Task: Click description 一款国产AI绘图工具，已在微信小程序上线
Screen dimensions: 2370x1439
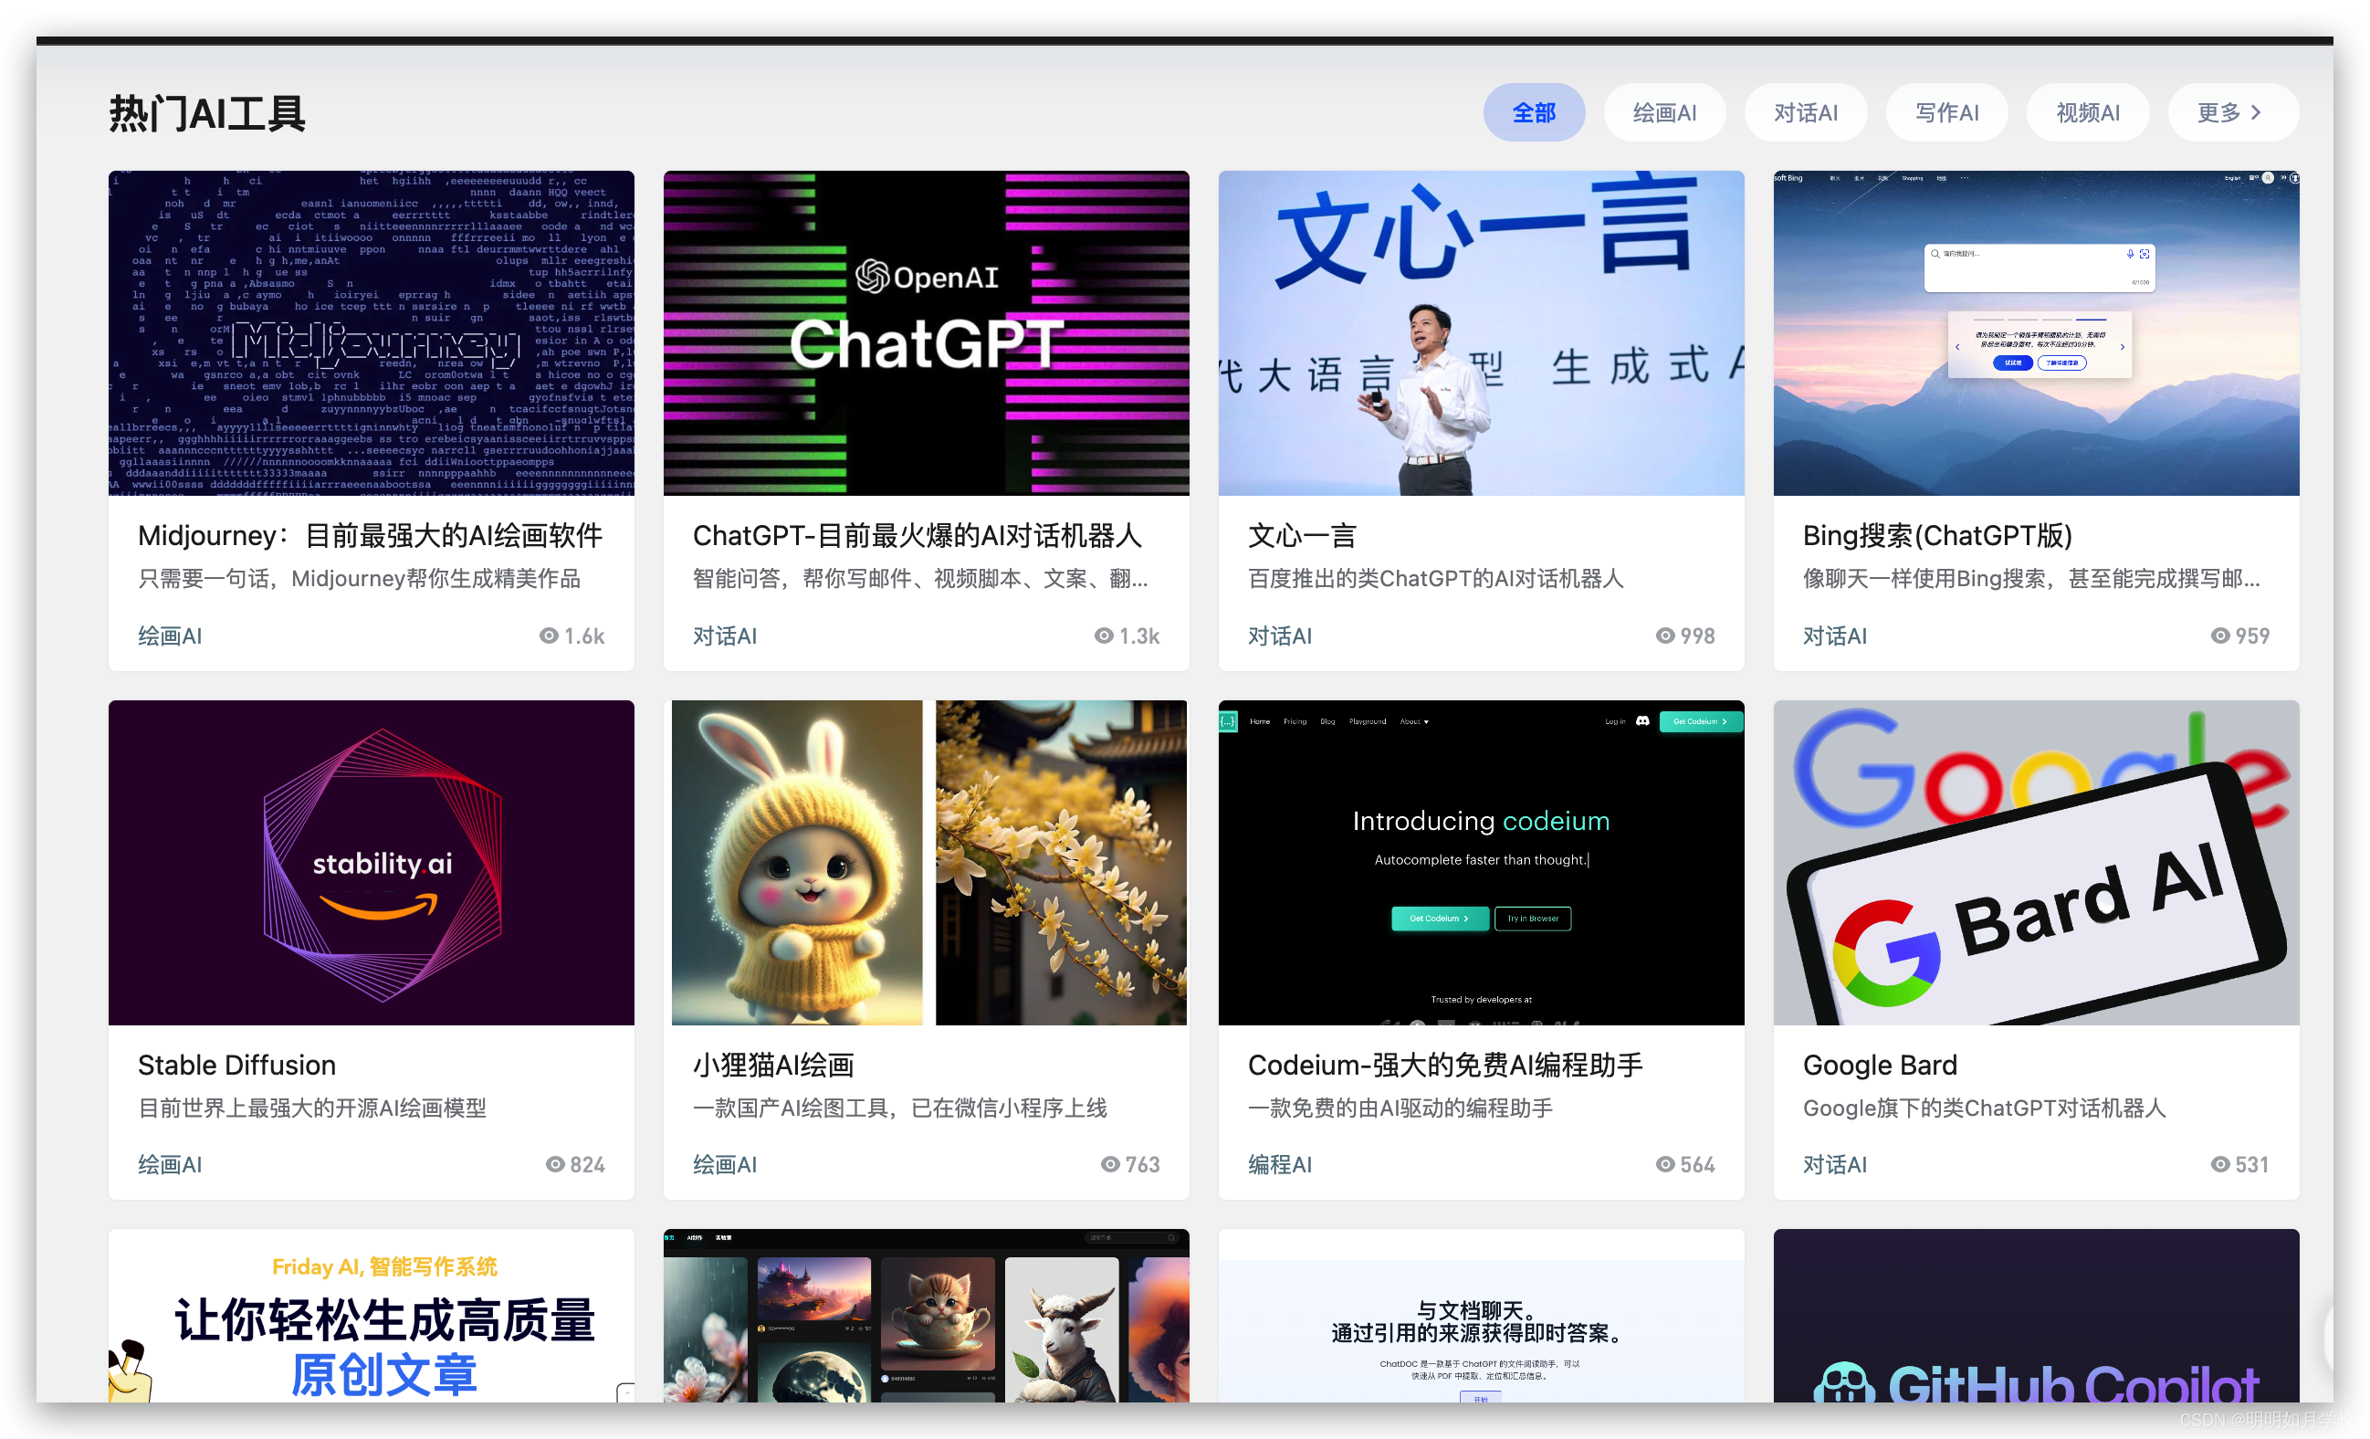Action: [x=900, y=1108]
